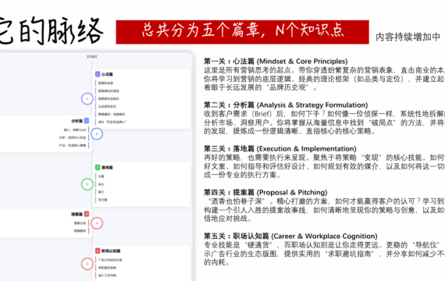Click heading 第五关：职场认知篇 (Career & Workplace Cognition)
The image size is (445, 281).
click(290, 237)
